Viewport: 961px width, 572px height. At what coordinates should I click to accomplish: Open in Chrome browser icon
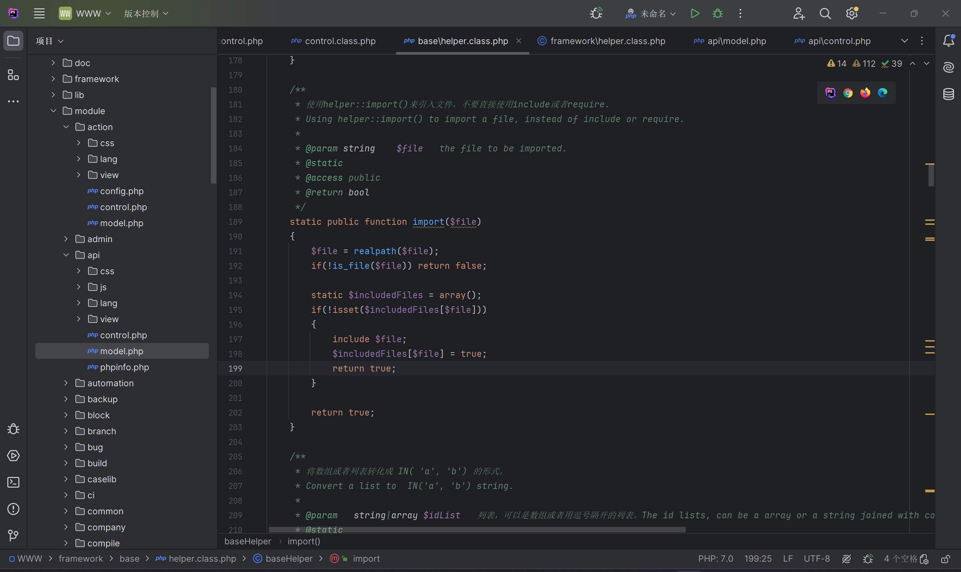[848, 93]
